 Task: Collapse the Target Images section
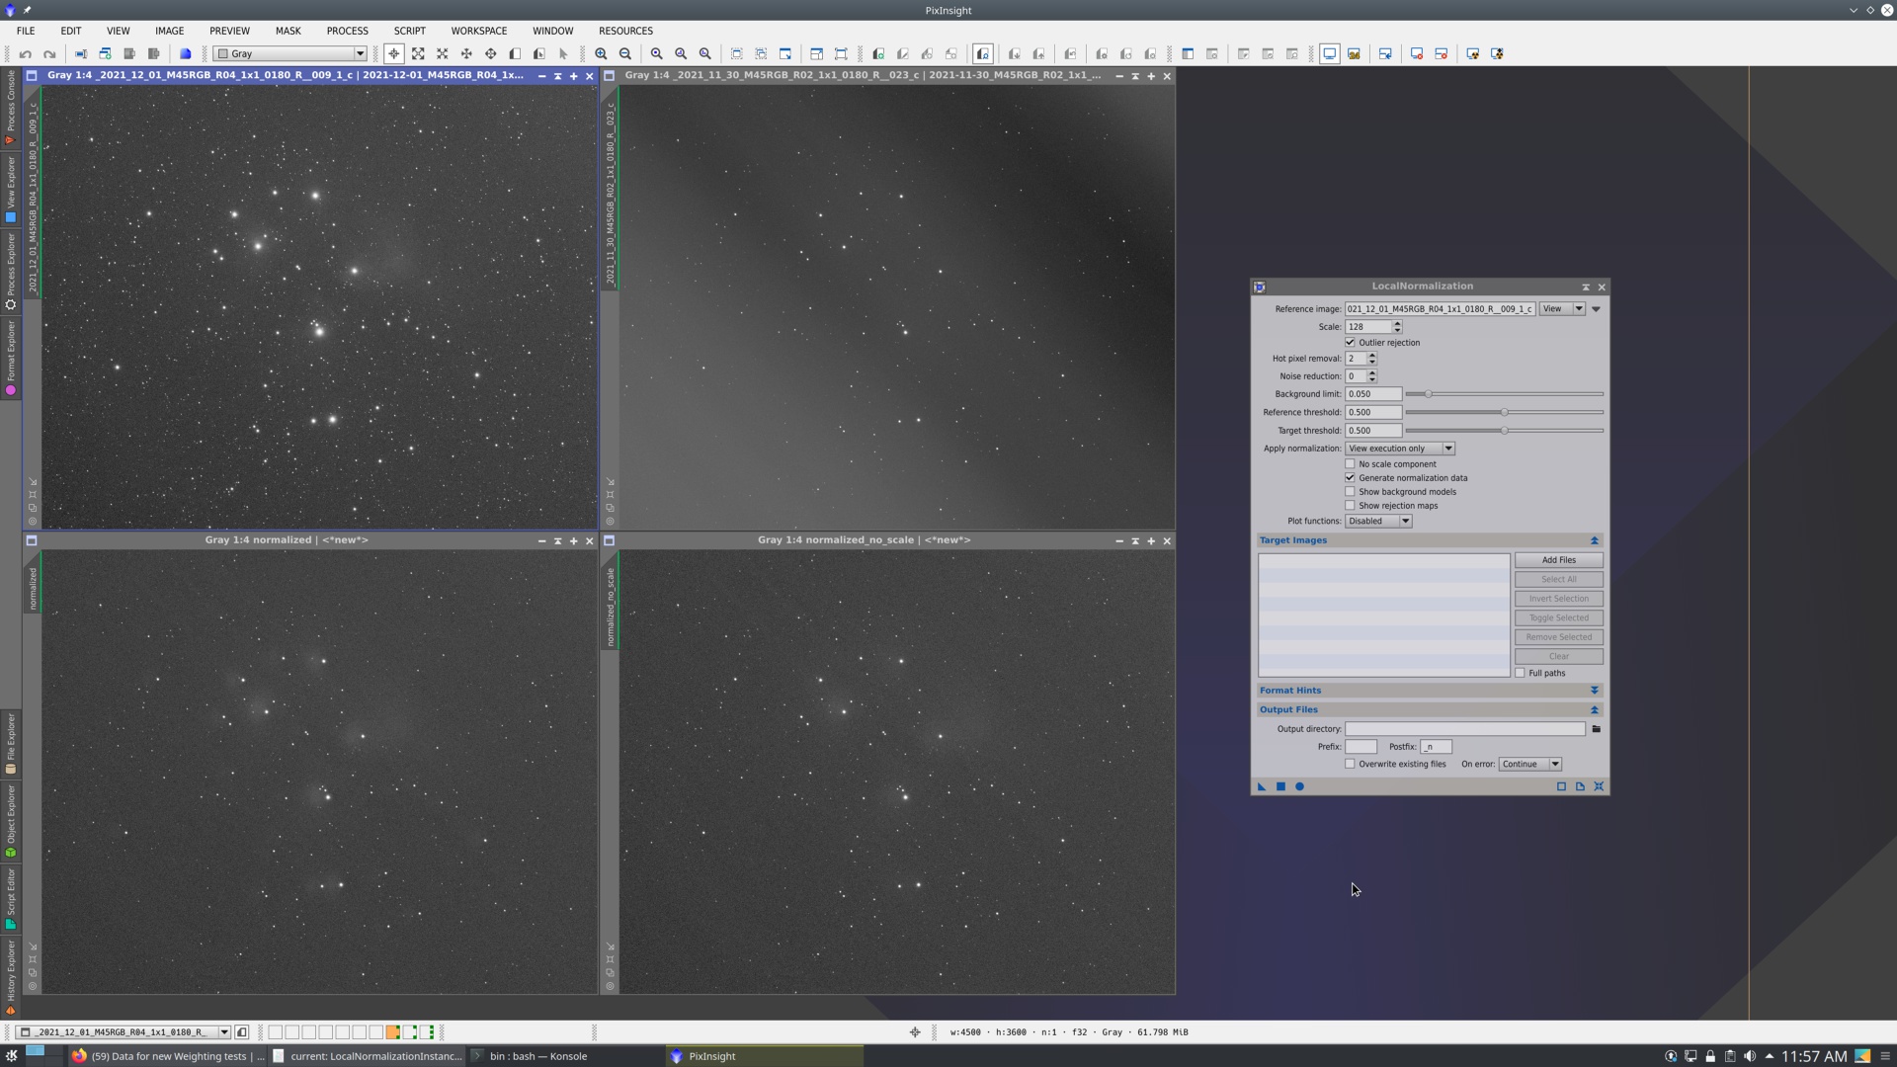click(1595, 541)
